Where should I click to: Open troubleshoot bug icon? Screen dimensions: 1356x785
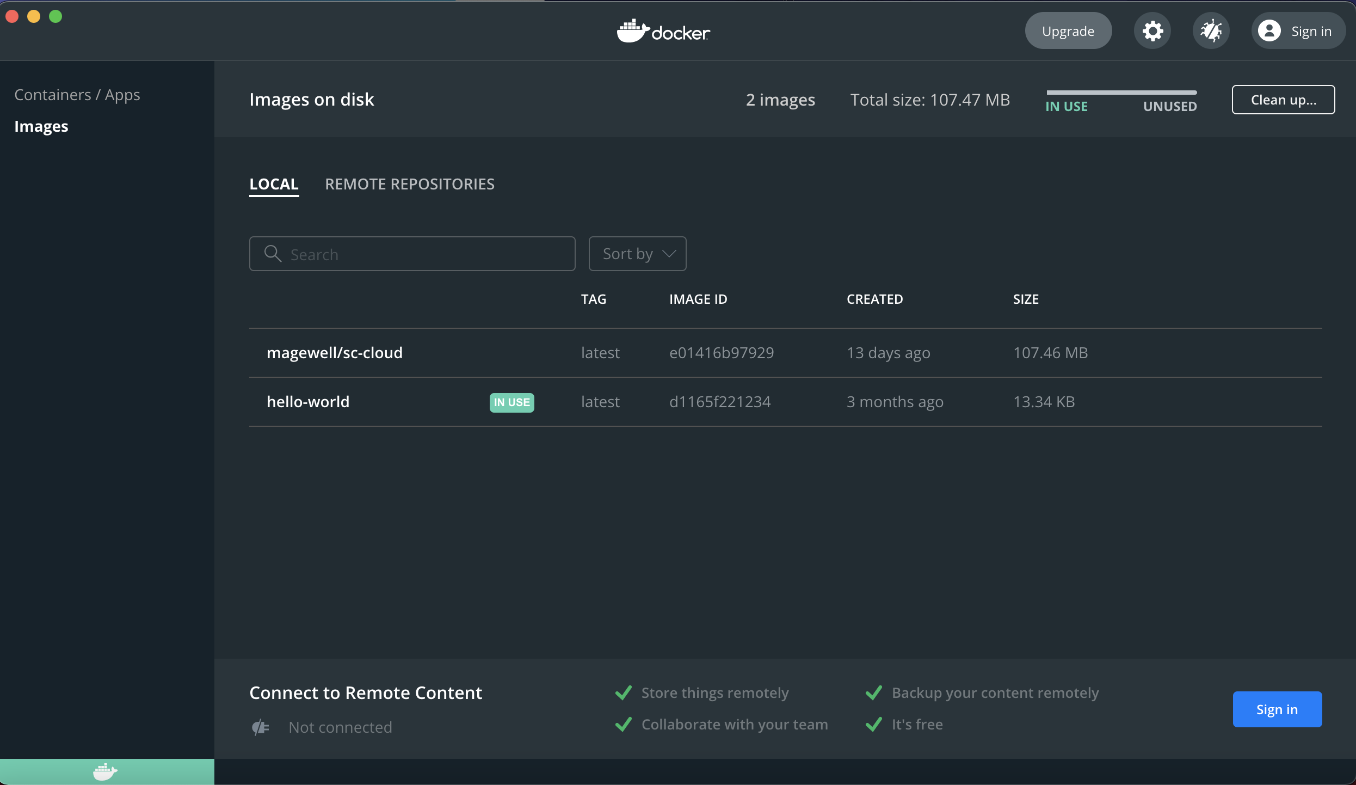(1211, 31)
